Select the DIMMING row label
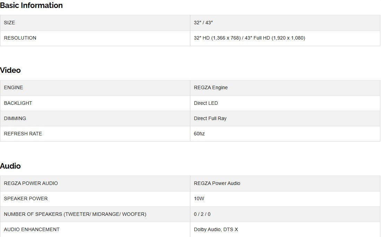This screenshot has width=381, height=237. point(15,118)
